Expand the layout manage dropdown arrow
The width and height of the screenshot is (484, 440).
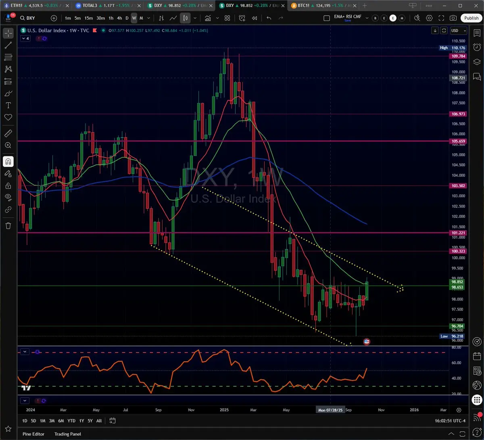click(x=367, y=18)
